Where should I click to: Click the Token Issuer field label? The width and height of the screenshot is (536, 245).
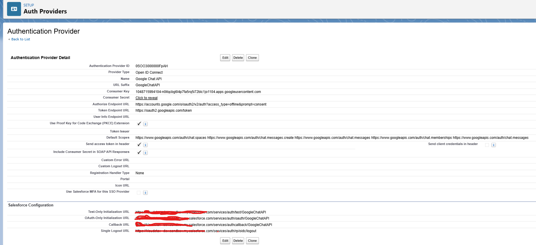[120, 132]
